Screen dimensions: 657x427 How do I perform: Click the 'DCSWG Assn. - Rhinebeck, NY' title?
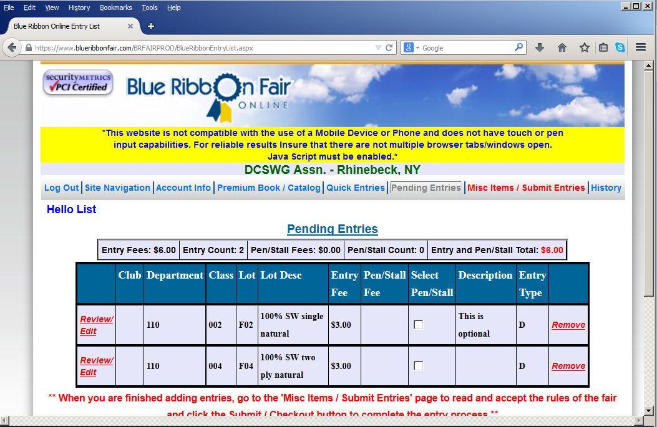tap(333, 170)
